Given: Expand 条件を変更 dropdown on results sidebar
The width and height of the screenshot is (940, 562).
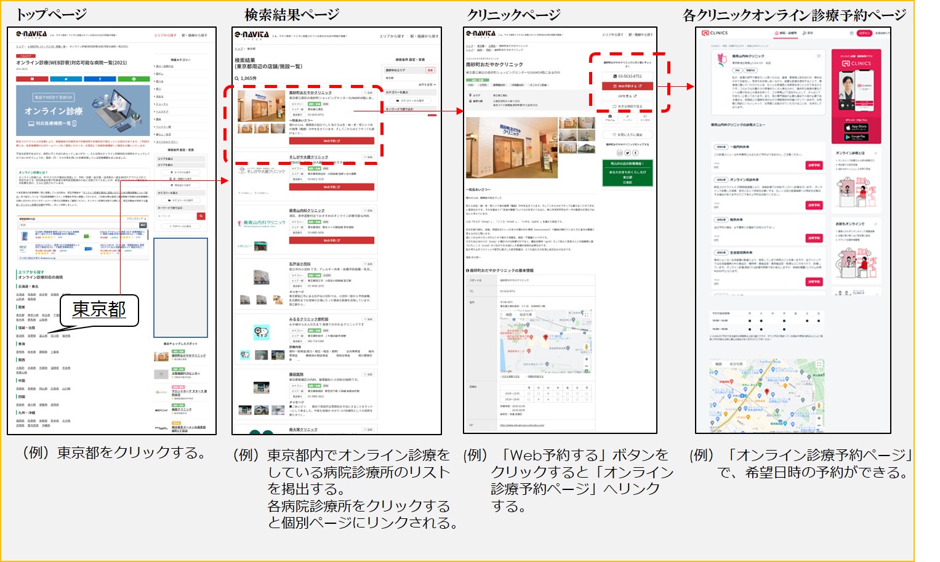Looking at the screenshot, I should (x=427, y=84).
